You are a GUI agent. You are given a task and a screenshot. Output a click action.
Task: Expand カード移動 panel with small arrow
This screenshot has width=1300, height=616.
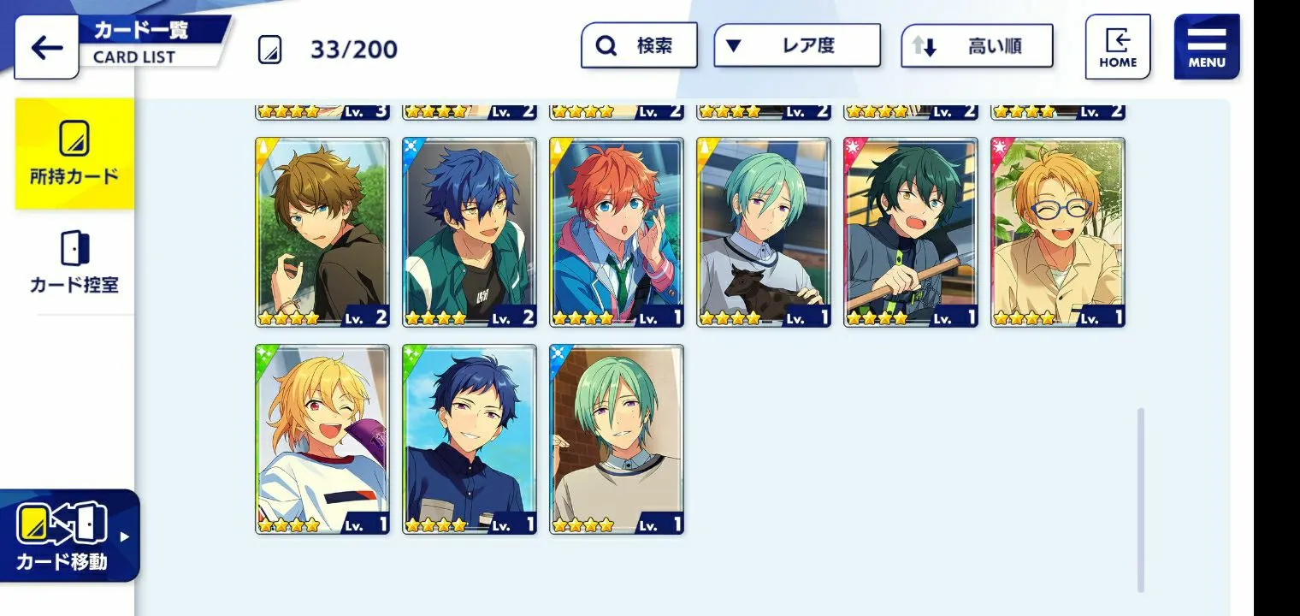(x=125, y=537)
